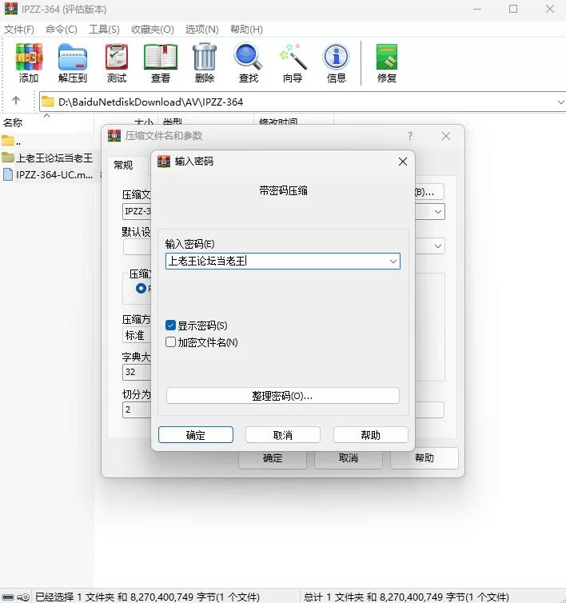
Task: Click the Delete (删除) trash icon
Action: pyautogui.click(x=205, y=63)
